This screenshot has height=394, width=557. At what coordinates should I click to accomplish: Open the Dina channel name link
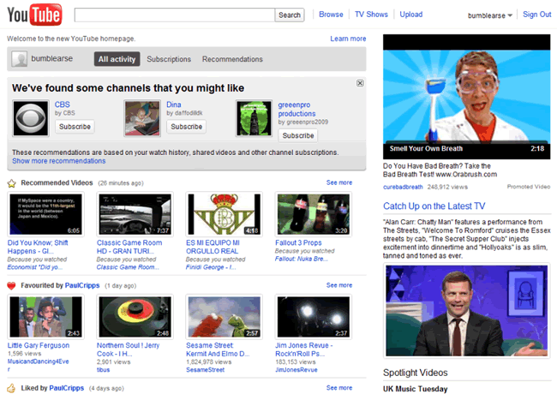click(174, 104)
